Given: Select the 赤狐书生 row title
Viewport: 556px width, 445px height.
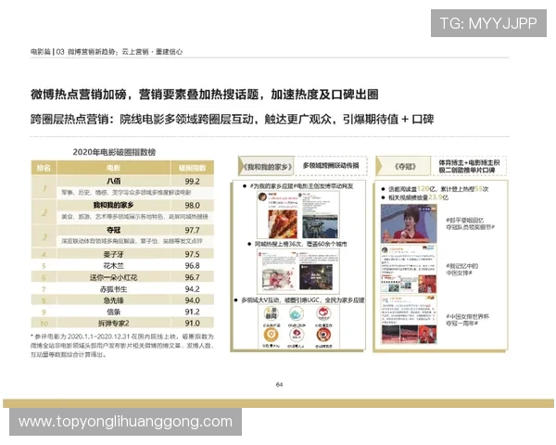Looking at the screenshot, I should tap(113, 289).
